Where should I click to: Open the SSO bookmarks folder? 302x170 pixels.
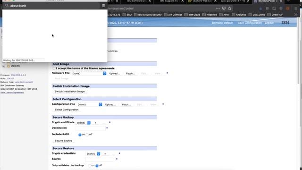coord(127,15)
